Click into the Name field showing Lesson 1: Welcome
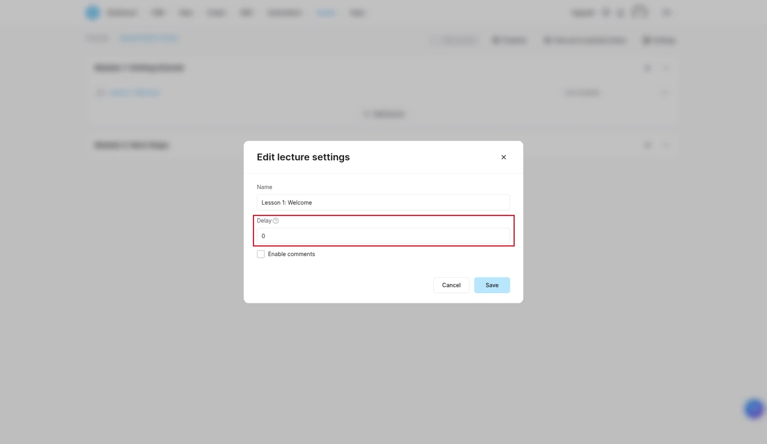Image resolution: width=767 pixels, height=444 pixels. click(383, 202)
